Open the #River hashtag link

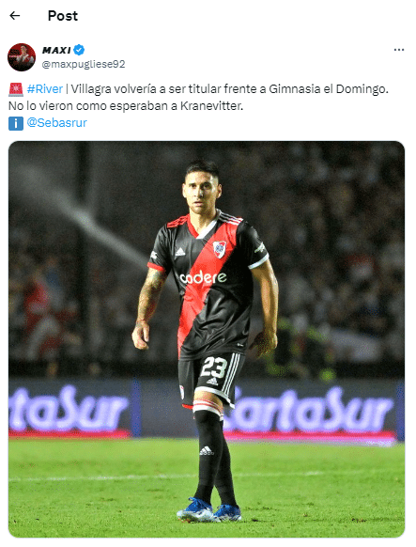pyautogui.click(x=44, y=89)
